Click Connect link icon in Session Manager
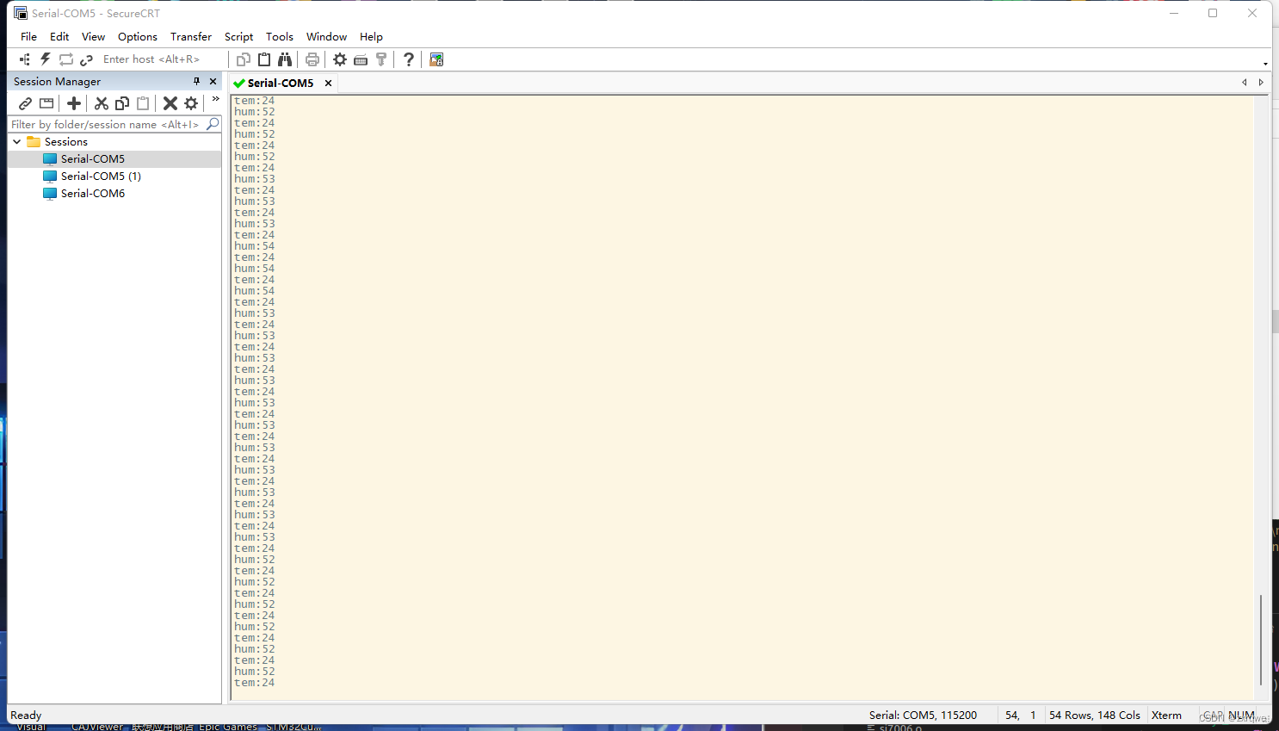Image resolution: width=1279 pixels, height=731 pixels. pos(26,103)
